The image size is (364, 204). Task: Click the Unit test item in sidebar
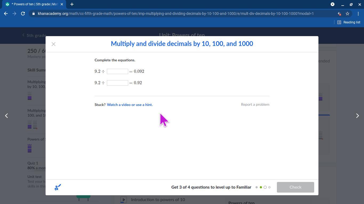pos(35,177)
